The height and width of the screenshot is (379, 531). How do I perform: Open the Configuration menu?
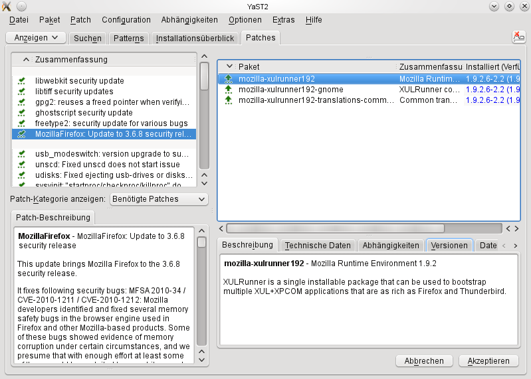(x=126, y=20)
